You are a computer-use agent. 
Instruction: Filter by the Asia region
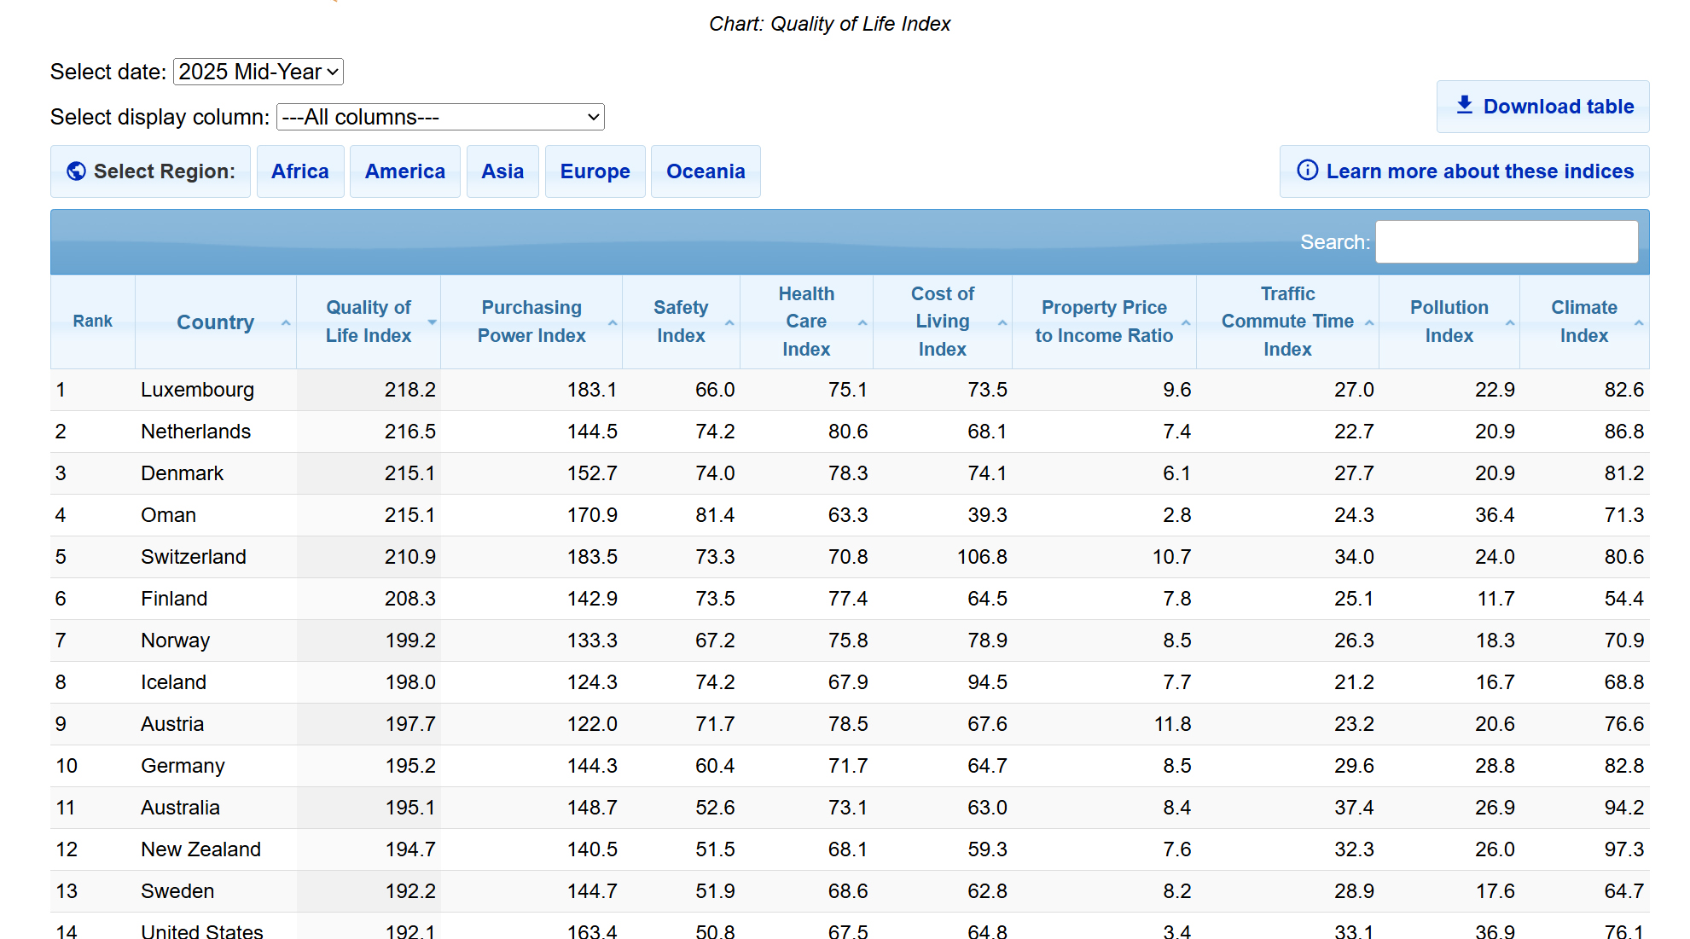(502, 171)
